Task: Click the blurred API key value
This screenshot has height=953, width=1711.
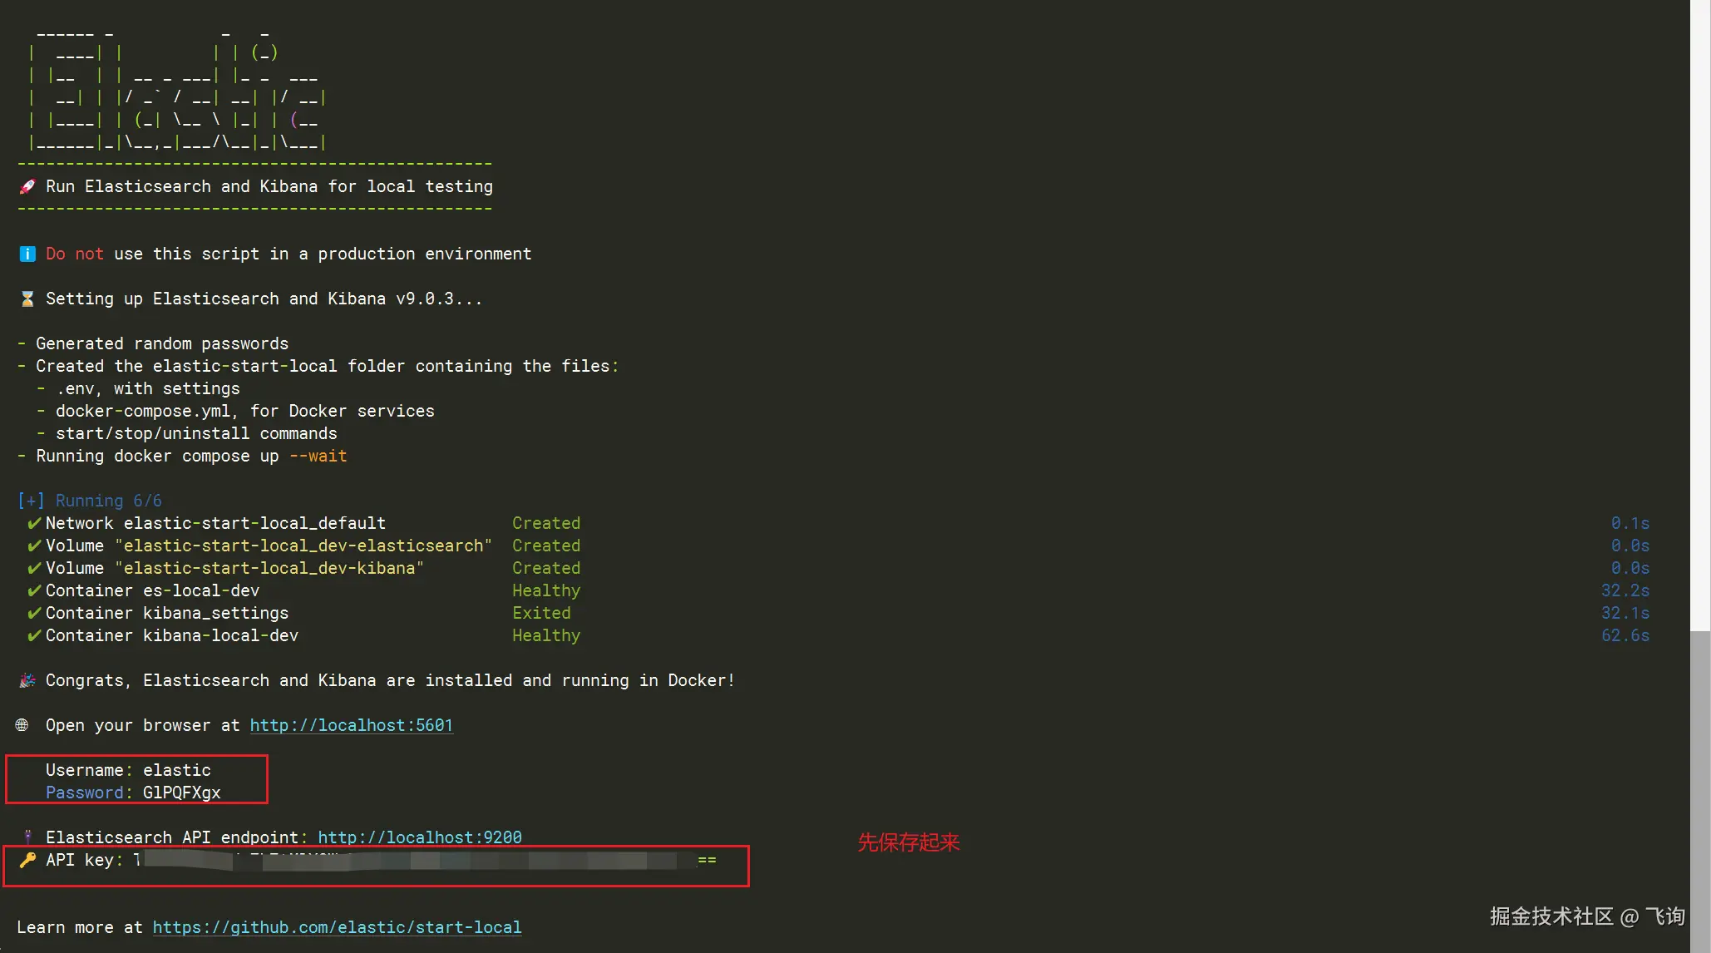Action: [424, 860]
